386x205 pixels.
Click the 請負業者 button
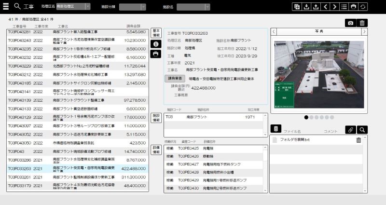click(x=175, y=79)
